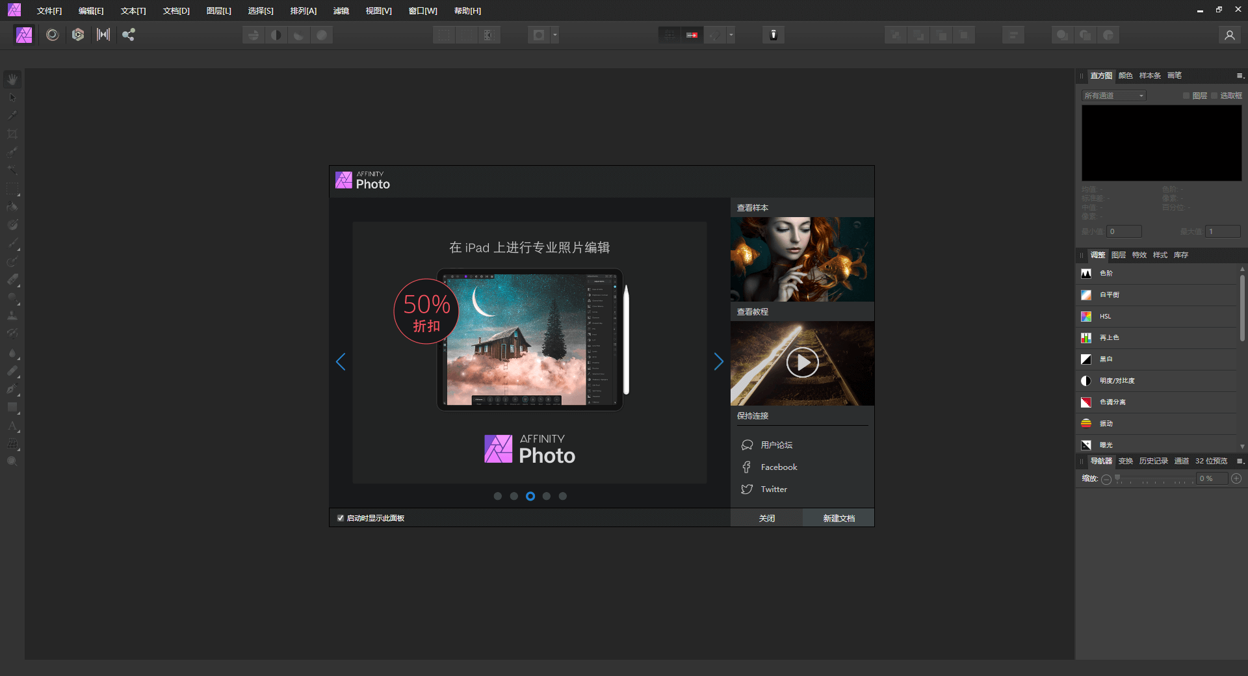
Task: Open the 滤镜 menu
Action: click(341, 11)
